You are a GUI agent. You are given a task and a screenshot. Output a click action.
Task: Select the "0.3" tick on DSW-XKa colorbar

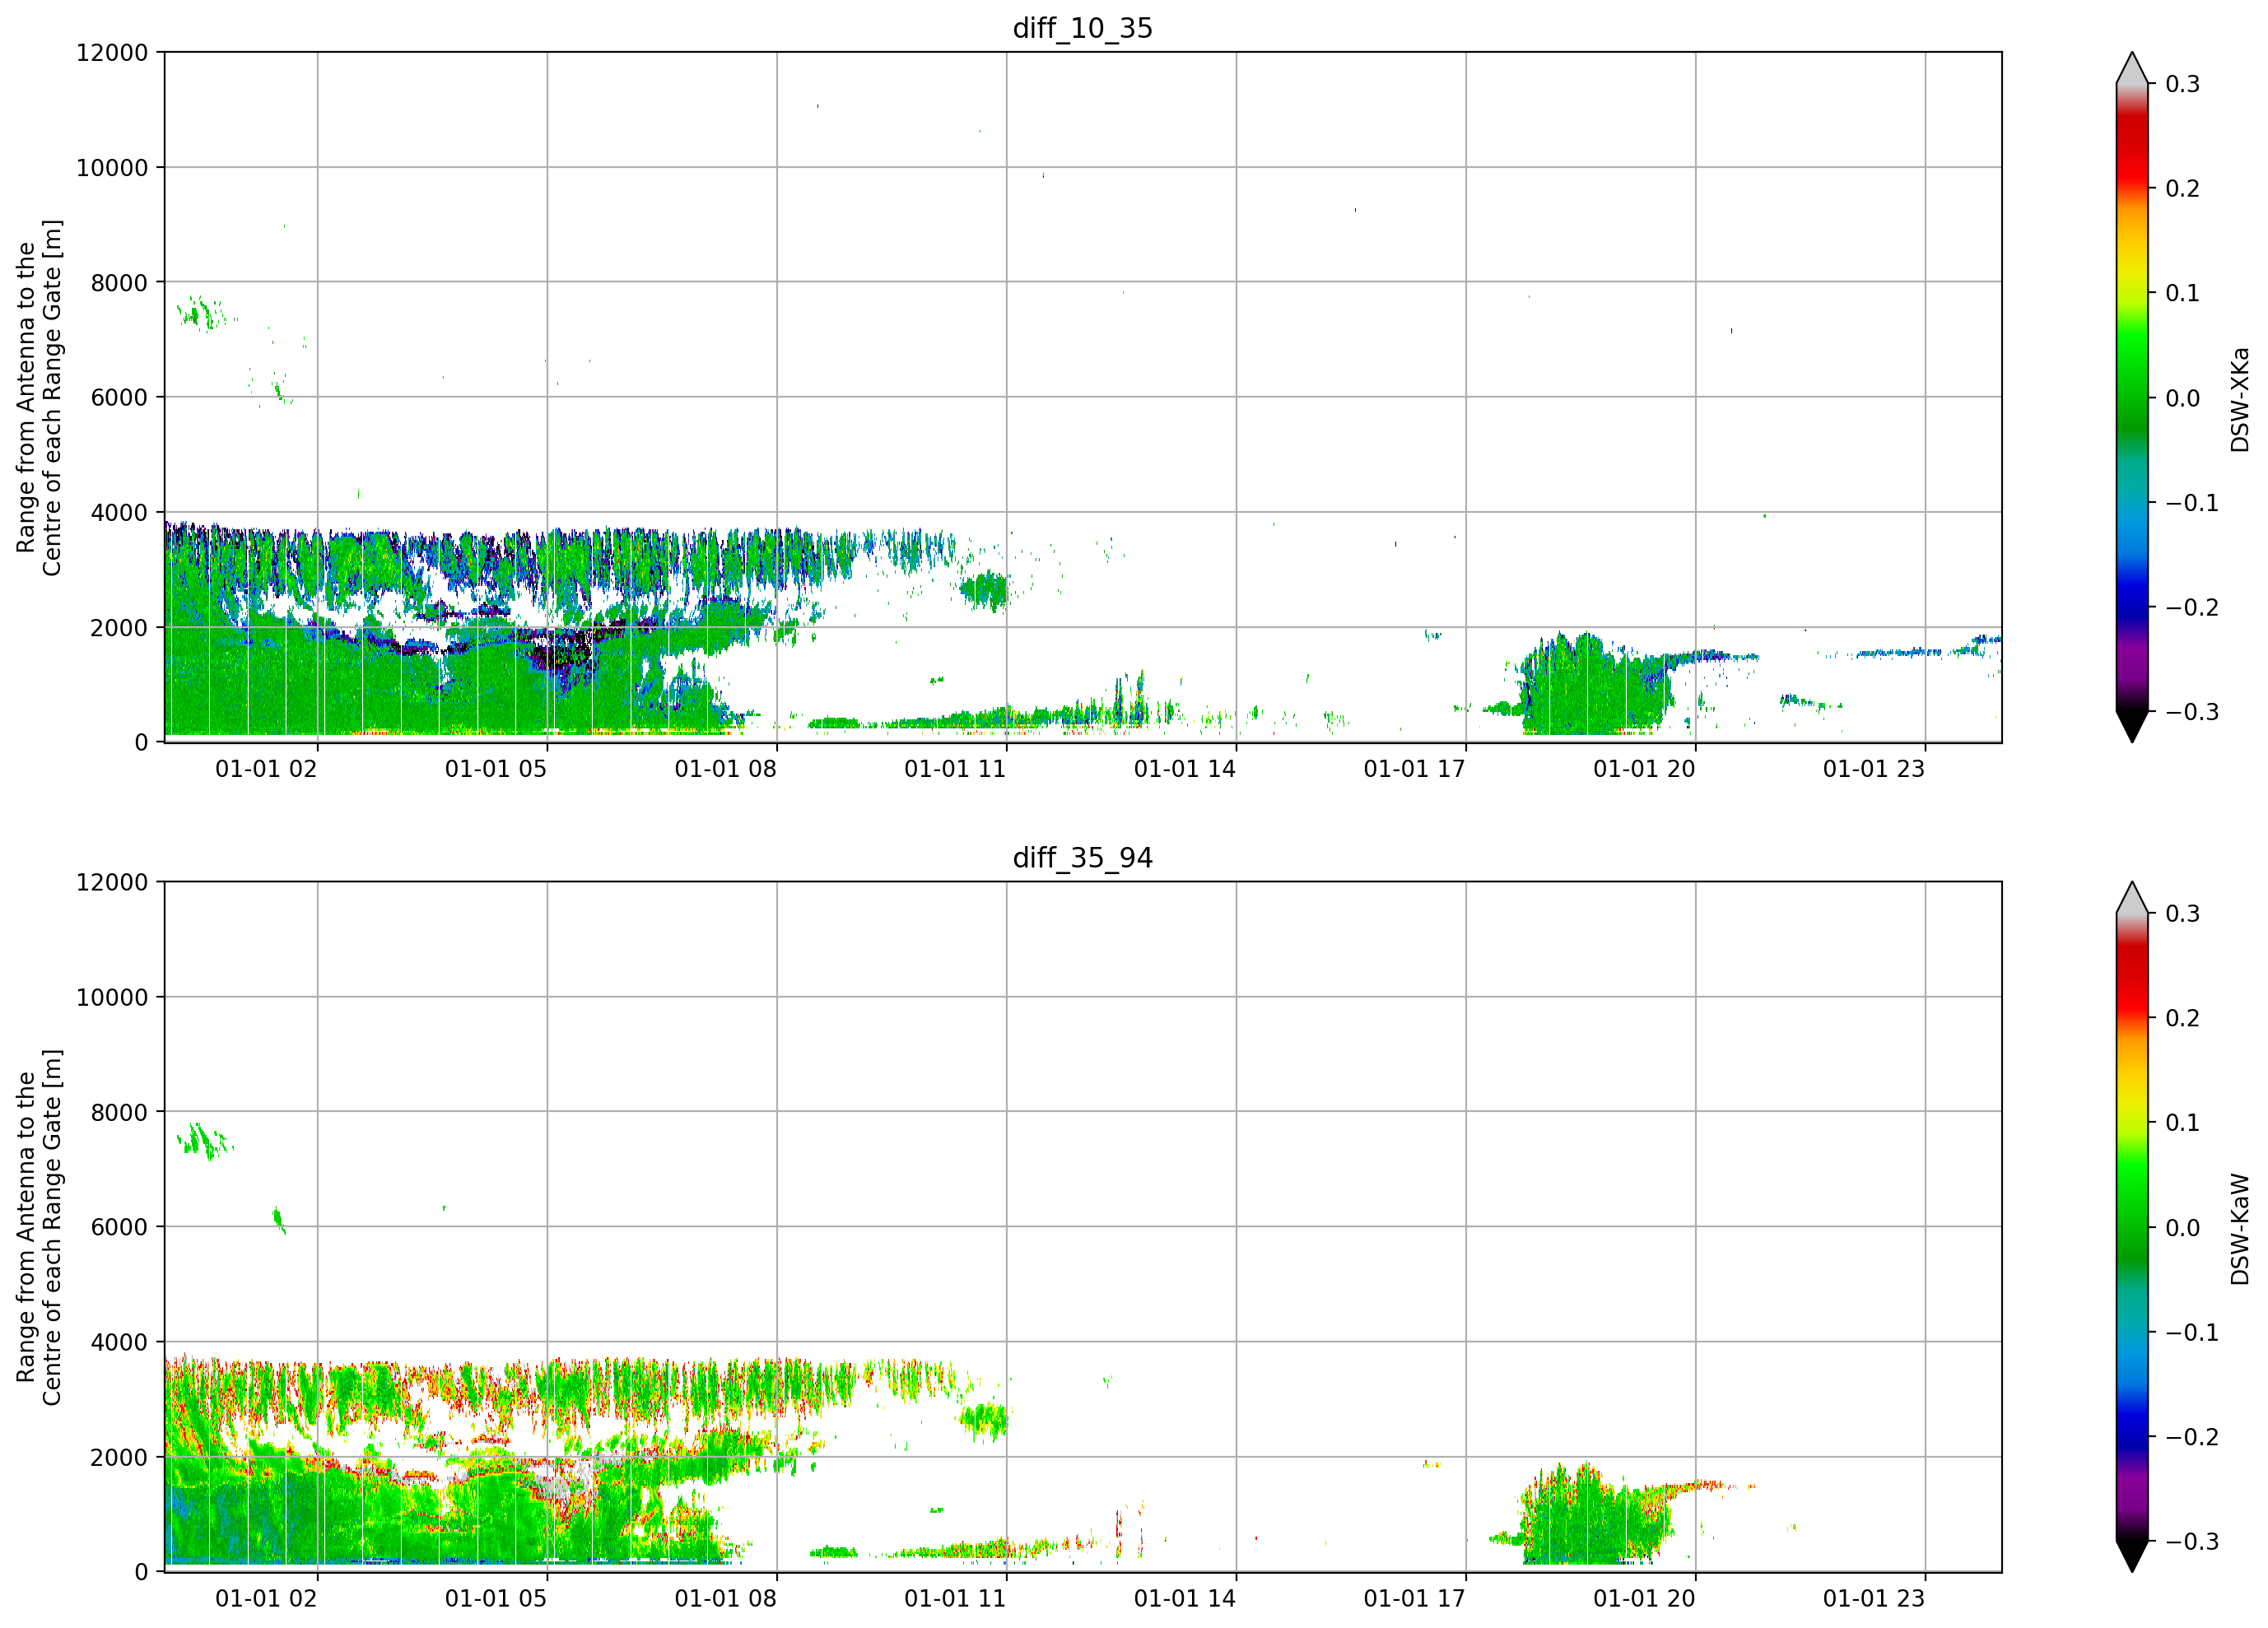(2183, 84)
